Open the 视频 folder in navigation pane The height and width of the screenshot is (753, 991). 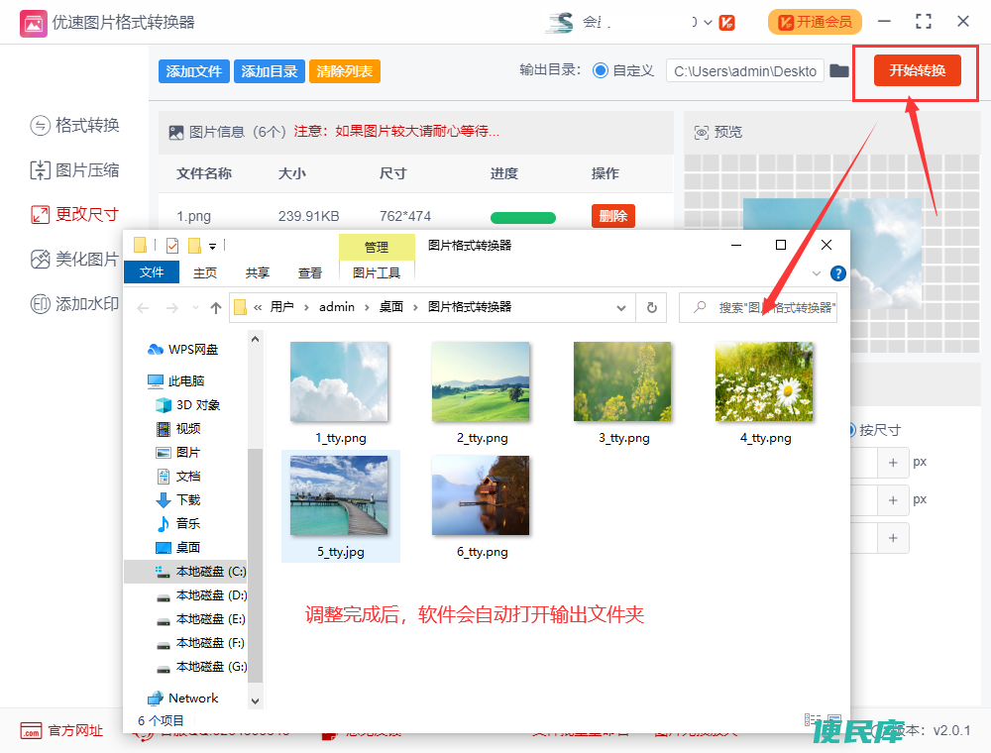[178, 429]
